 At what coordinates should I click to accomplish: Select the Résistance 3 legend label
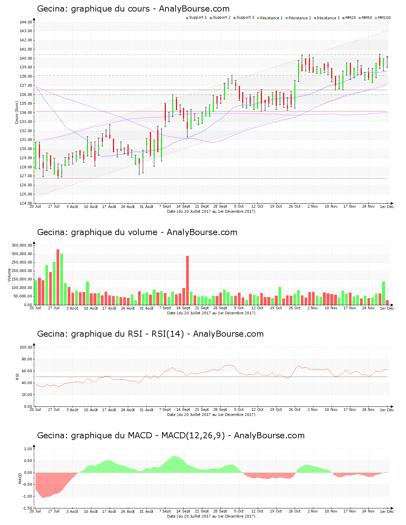click(x=328, y=18)
